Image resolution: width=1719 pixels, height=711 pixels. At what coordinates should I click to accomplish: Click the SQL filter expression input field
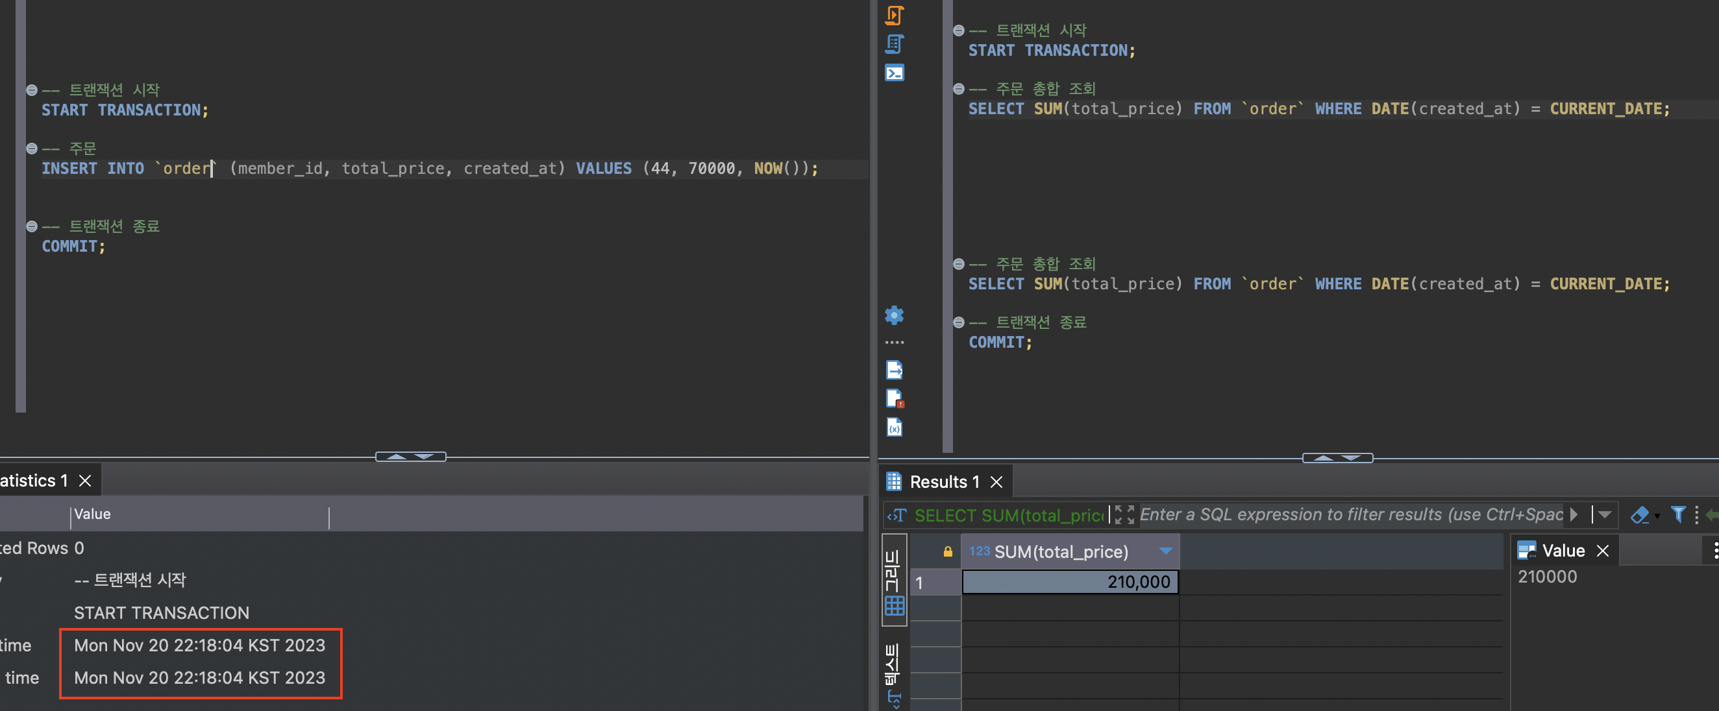pos(1348,514)
